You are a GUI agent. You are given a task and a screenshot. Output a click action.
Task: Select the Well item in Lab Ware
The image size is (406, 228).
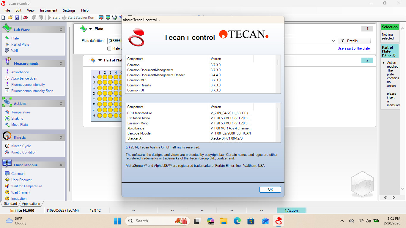pyautogui.click(x=15, y=51)
